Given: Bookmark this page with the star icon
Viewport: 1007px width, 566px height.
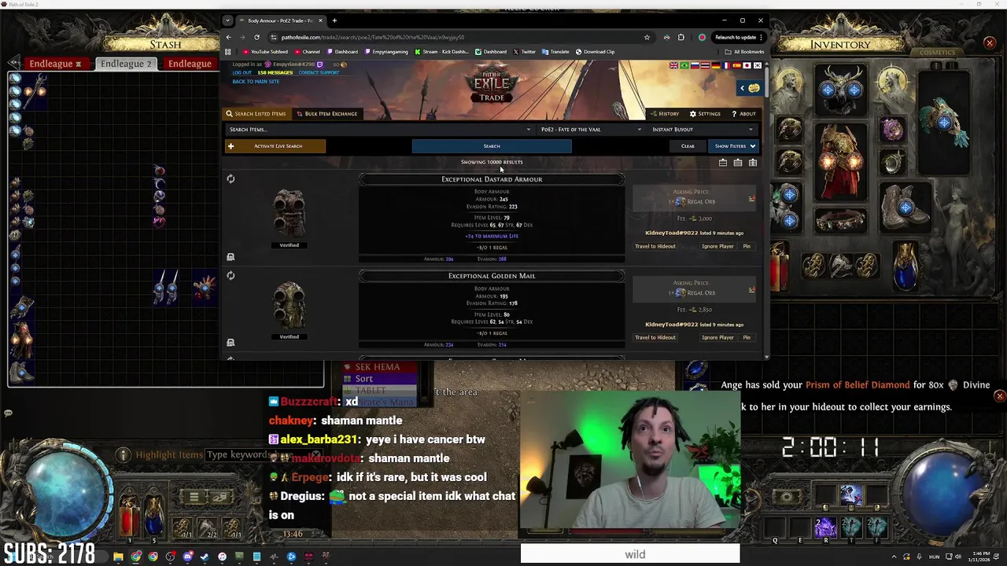Looking at the screenshot, I should pos(647,37).
